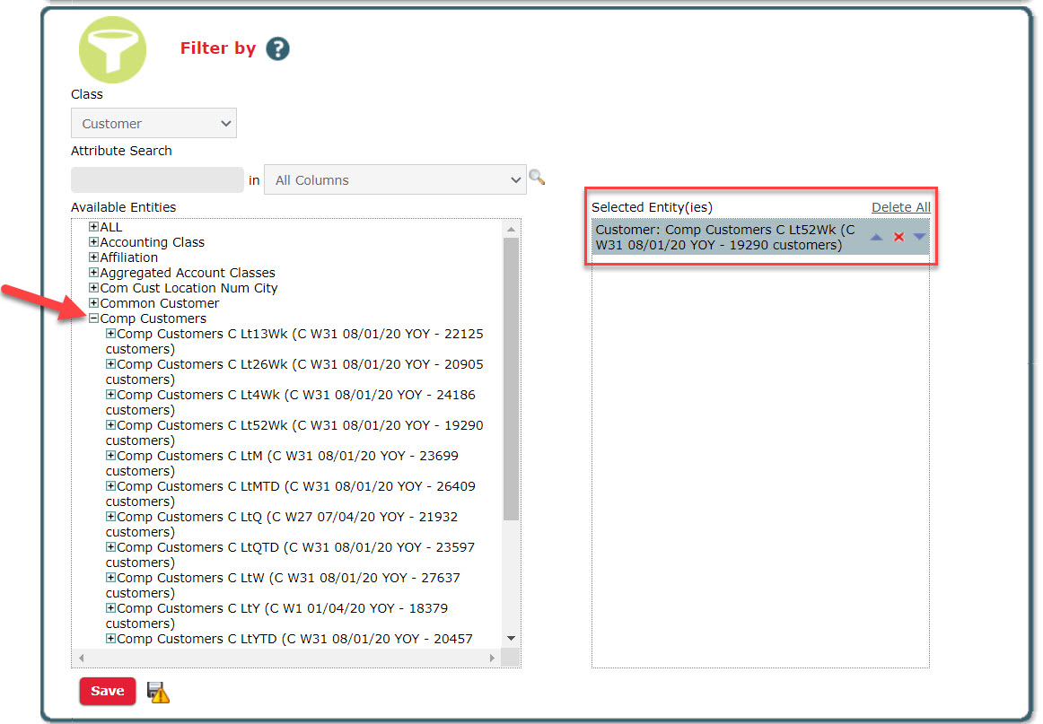Click the entities list vertical scrollbar
The image size is (1043, 724).
coord(511,377)
